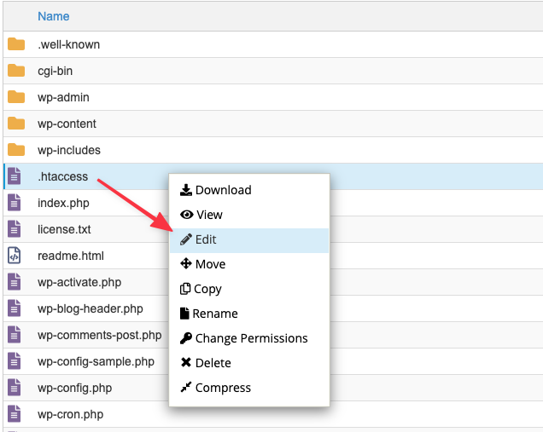Choose Delete in the context menu
This screenshot has width=543, height=432.
(249, 363)
